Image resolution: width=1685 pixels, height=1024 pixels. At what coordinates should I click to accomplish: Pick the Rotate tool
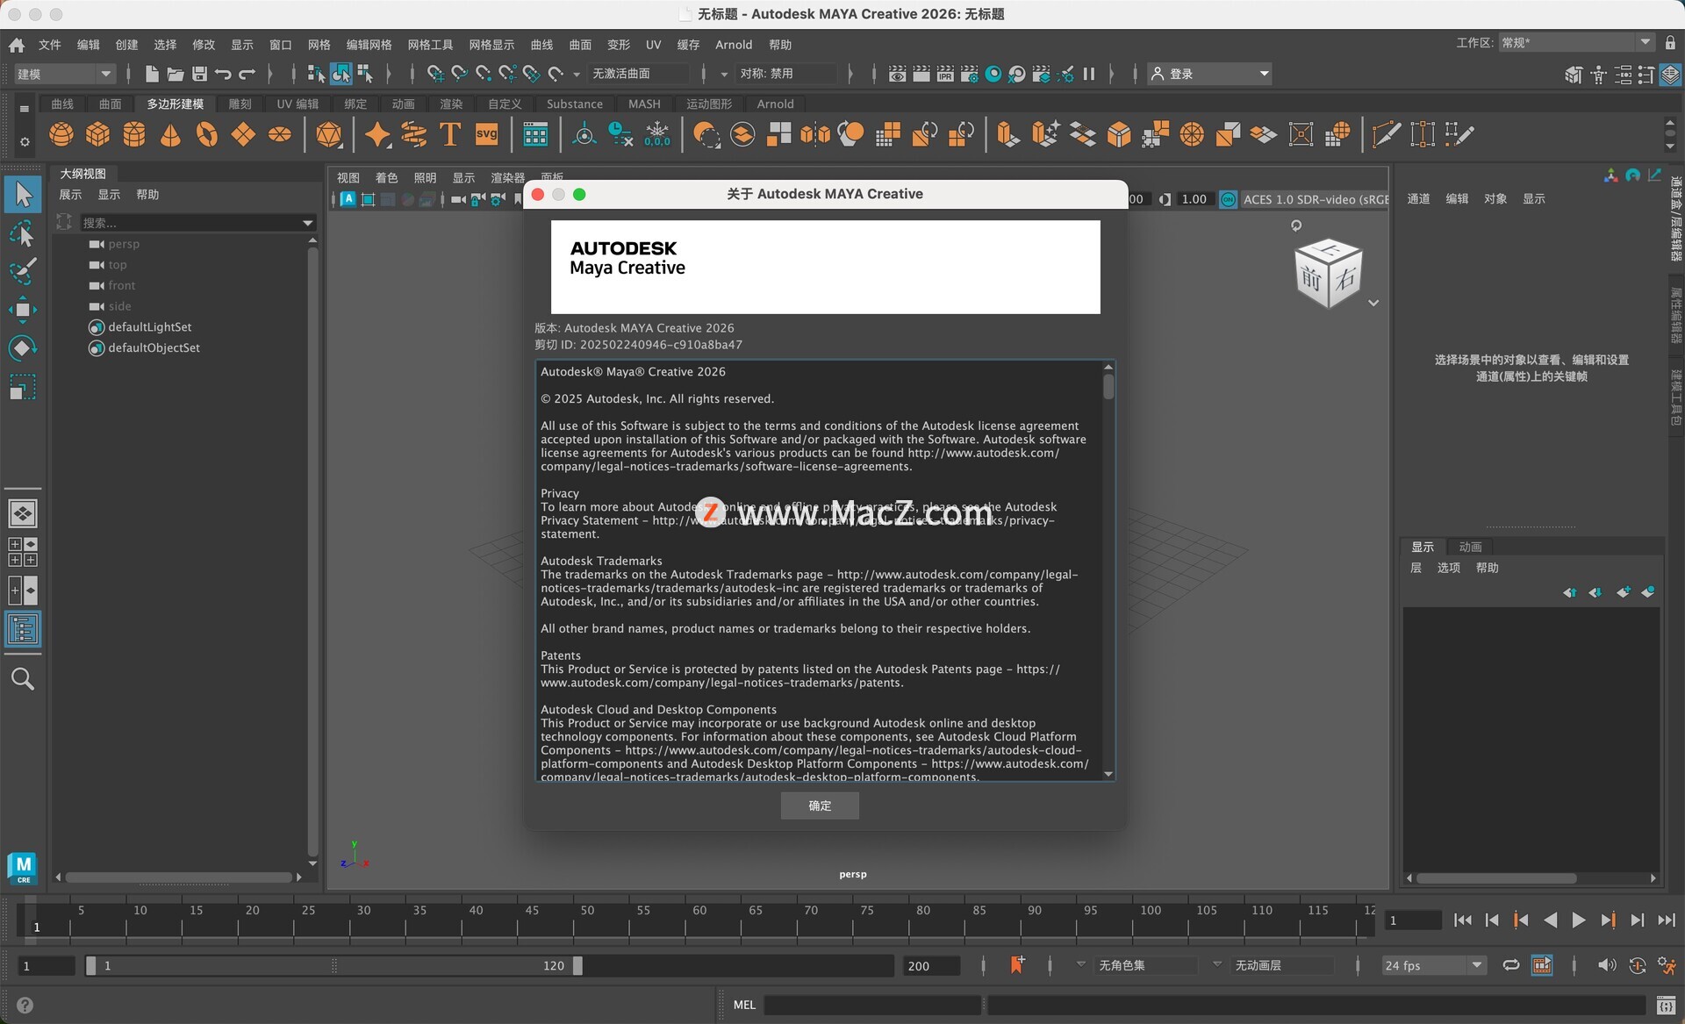(x=23, y=348)
